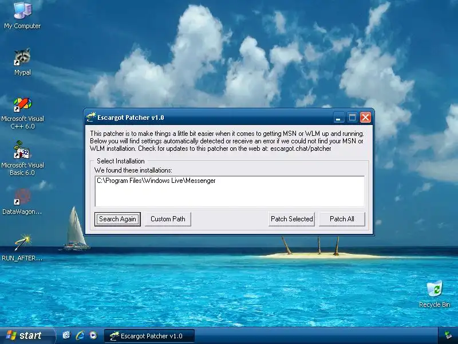Viewport: 458px width, 344px height.
Task: Click the Patch Selected button
Action: (x=291, y=219)
